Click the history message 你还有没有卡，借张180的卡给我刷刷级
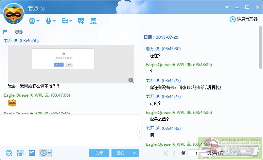 [x=185, y=87]
